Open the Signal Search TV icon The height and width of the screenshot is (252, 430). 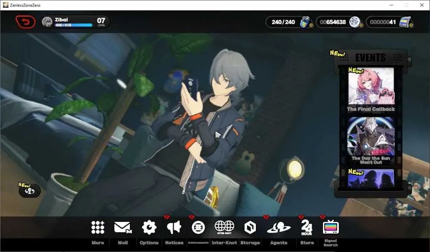[331, 227]
